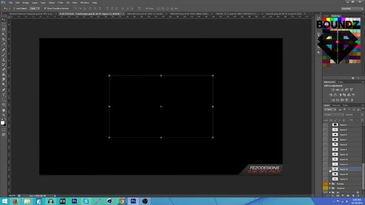Open the Windows Start button
This screenshot has width=365, height=205.
click(5, 201)
